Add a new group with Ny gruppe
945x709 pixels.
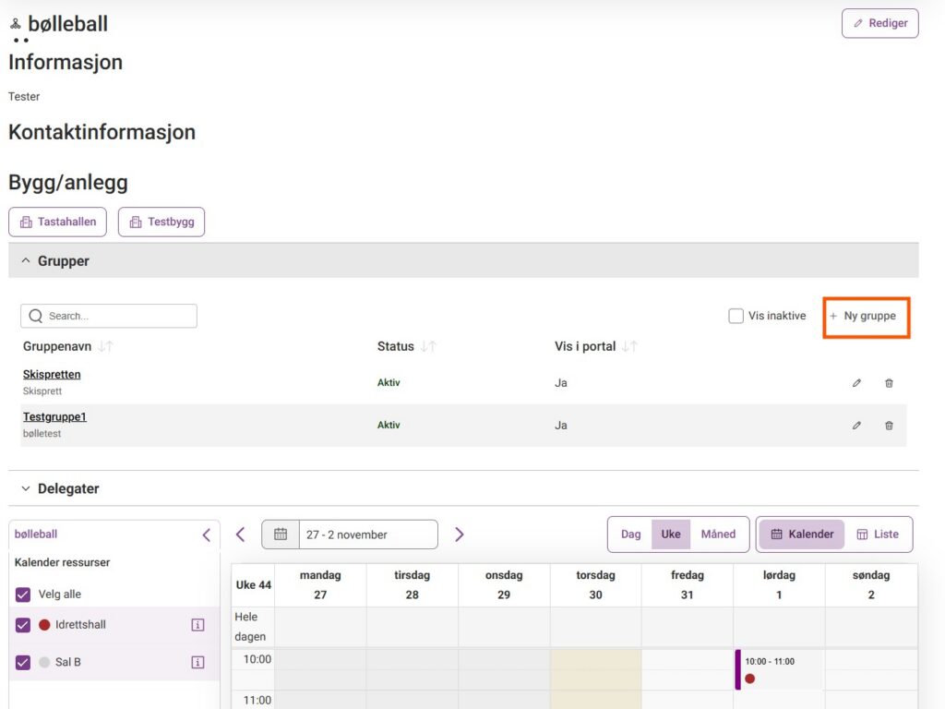[x=866, y=316]
